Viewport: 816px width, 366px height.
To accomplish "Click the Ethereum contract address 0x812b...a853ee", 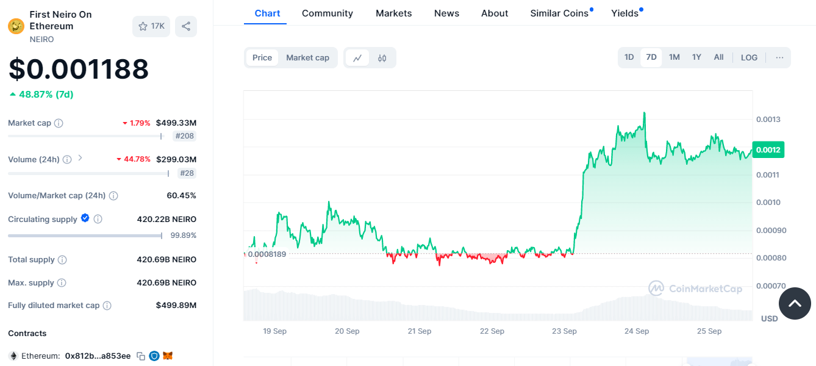I will point(98,356).
